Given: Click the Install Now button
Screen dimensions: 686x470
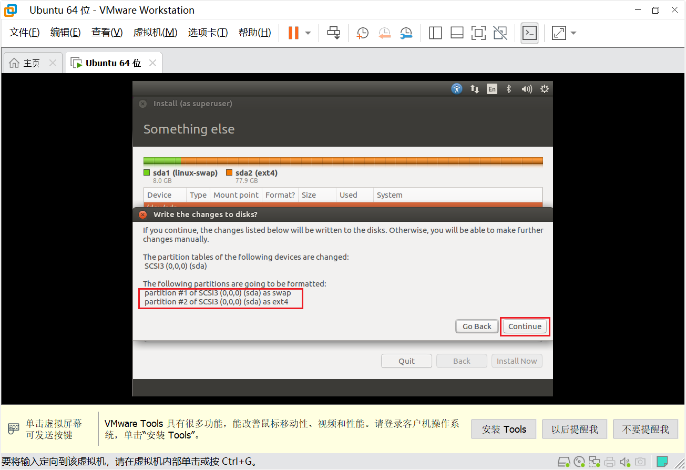Looking at the screenshot, I should (x=517, y=361).
